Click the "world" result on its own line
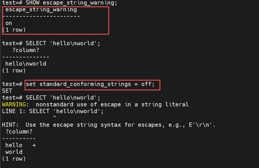 (14, 152)
